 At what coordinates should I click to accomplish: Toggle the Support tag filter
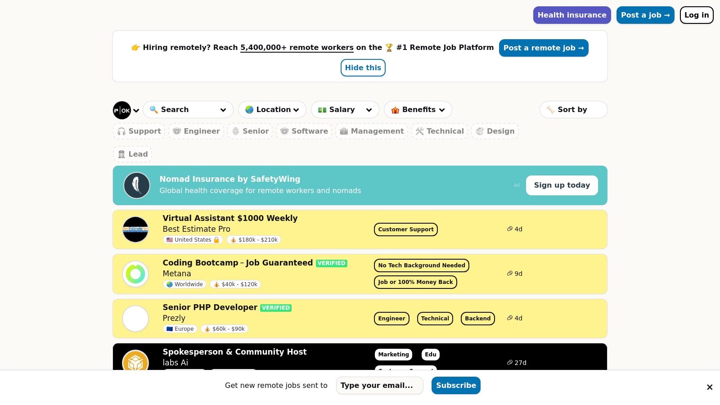pyautogui.click(x=139, y=131)
